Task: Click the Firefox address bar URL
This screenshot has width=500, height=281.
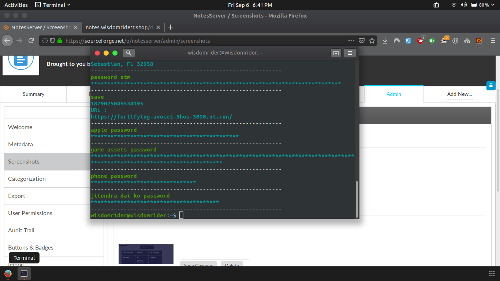Action: pos(138,41)
